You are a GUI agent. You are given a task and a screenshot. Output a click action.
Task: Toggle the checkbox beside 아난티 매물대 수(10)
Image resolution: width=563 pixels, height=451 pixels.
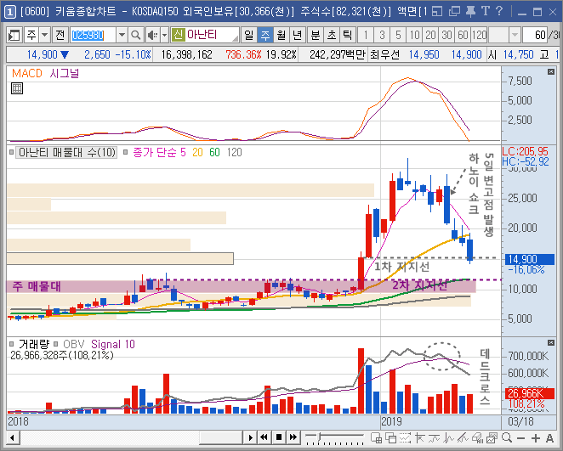pos(12,152)
